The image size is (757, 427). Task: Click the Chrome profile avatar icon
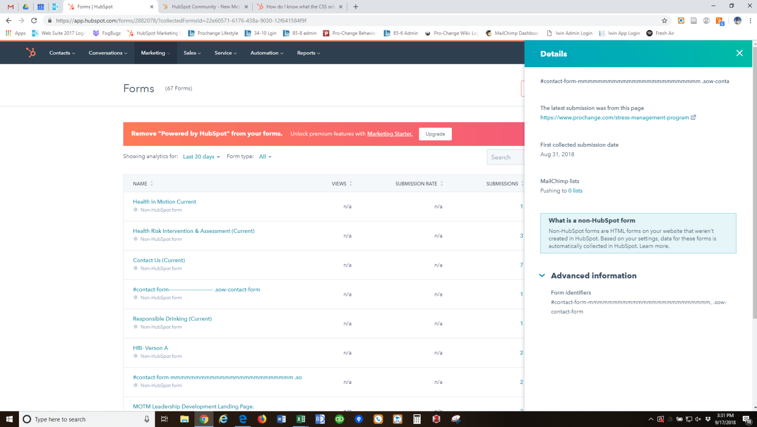[738, 21]
